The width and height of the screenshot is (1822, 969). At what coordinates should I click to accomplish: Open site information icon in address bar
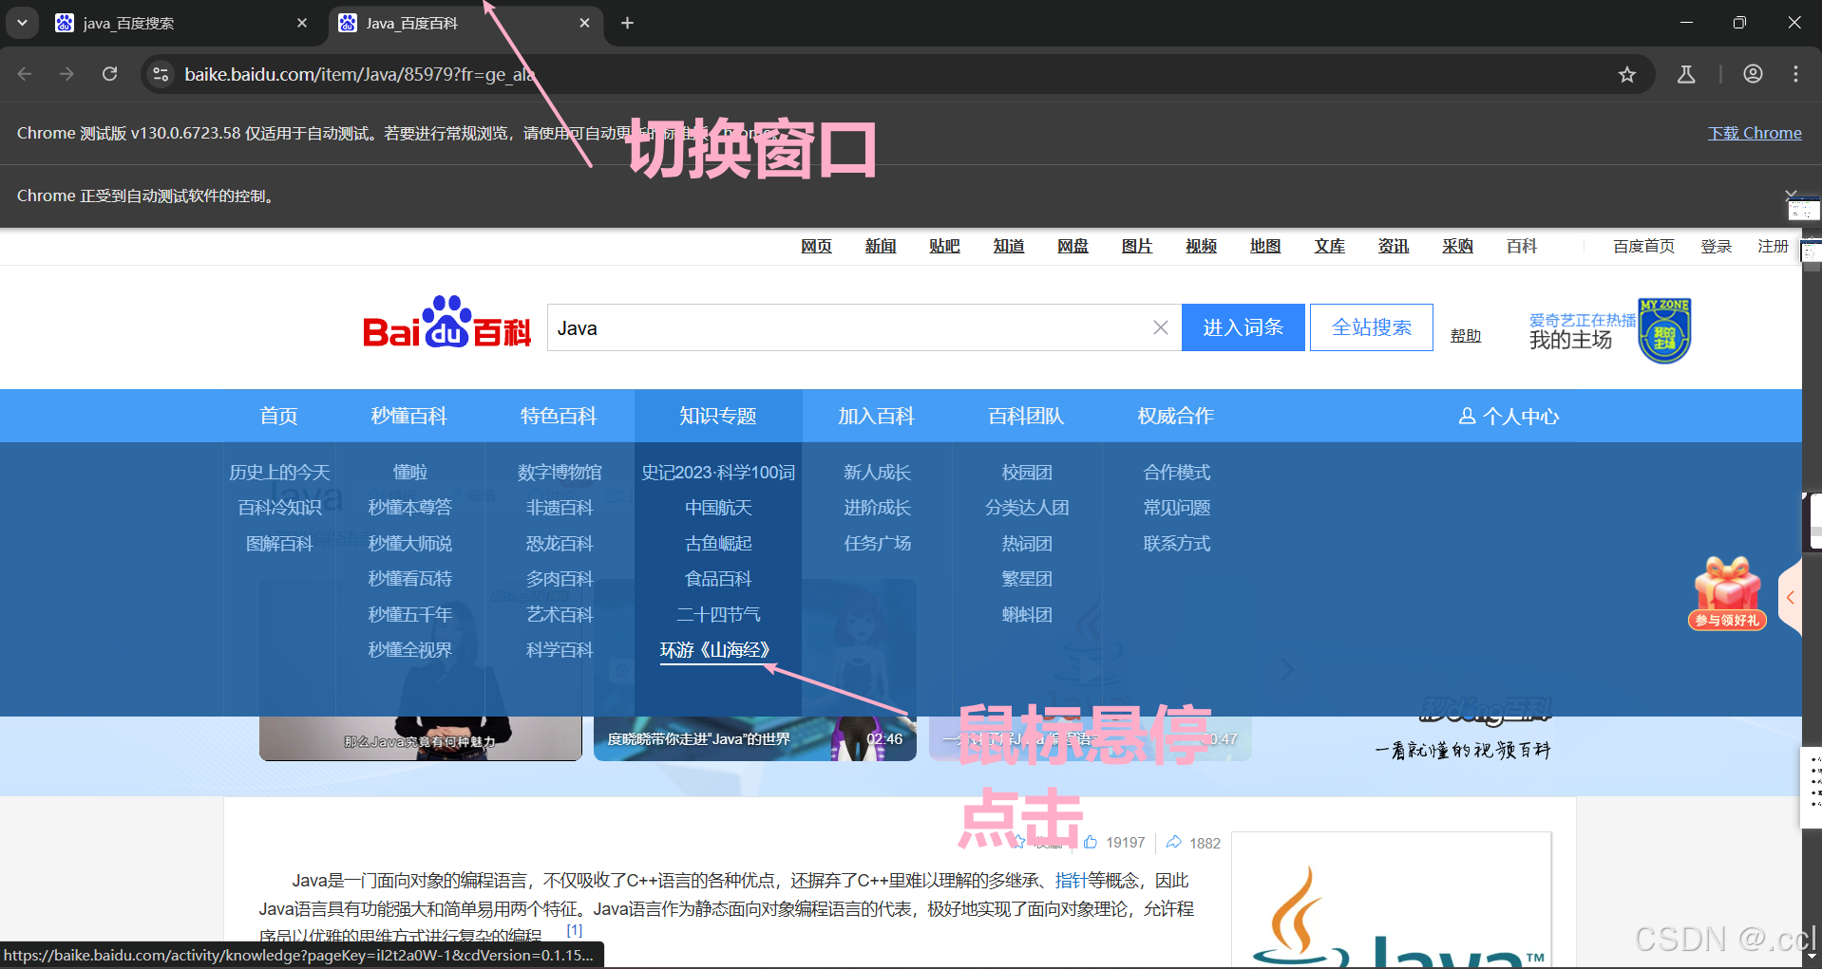point(161,74)
